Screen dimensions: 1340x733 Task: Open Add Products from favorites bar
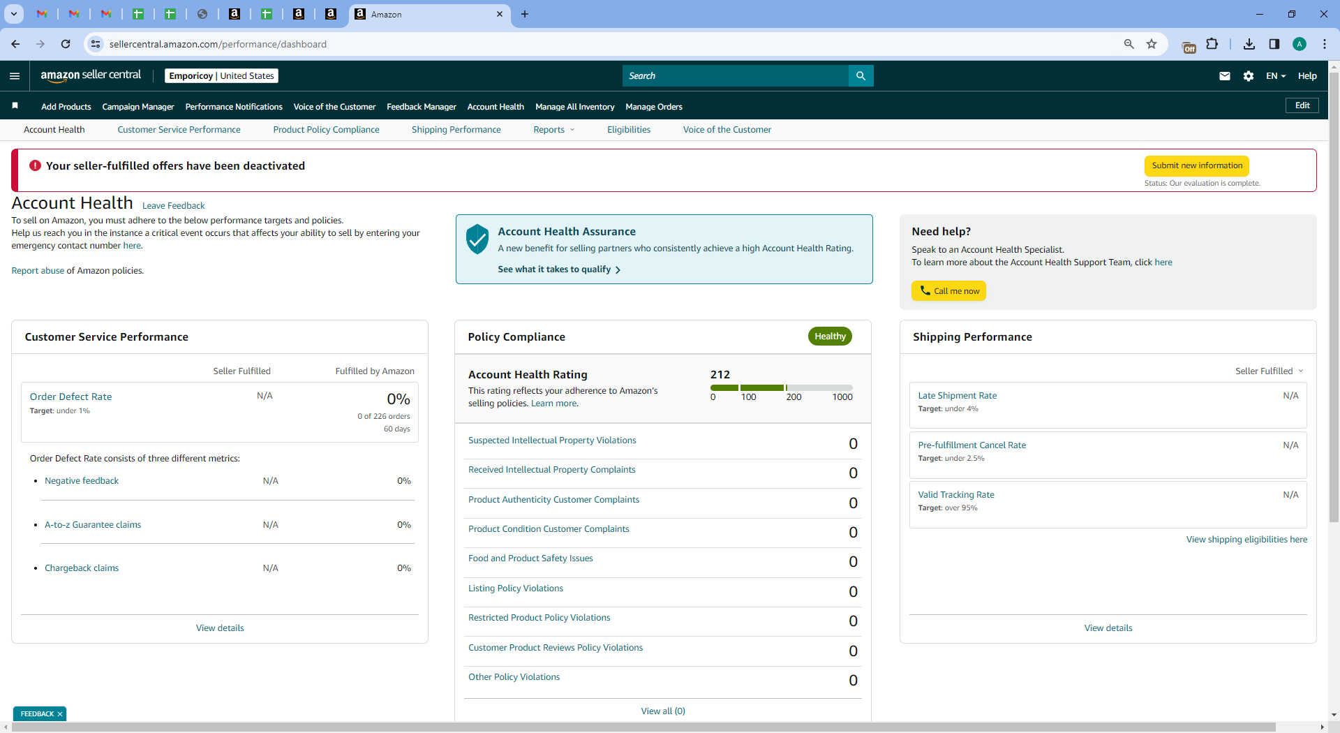point(66,107)
